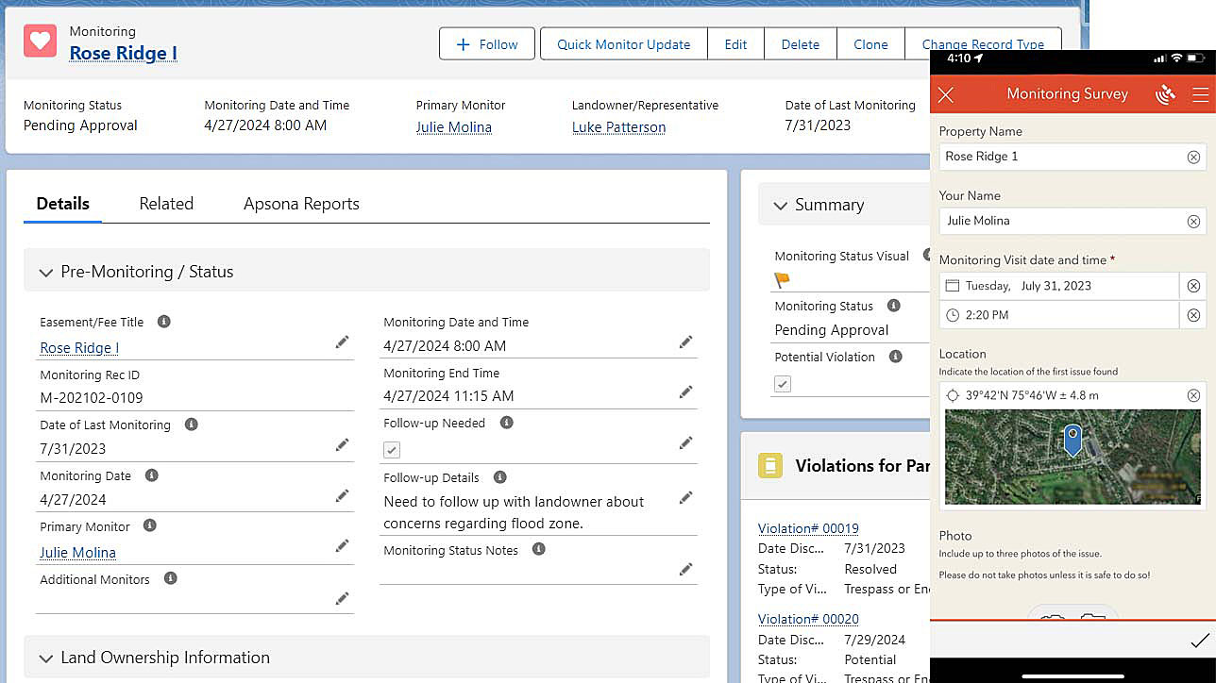
Task: Click the map thumbnail in Location
Action: 1072,457
